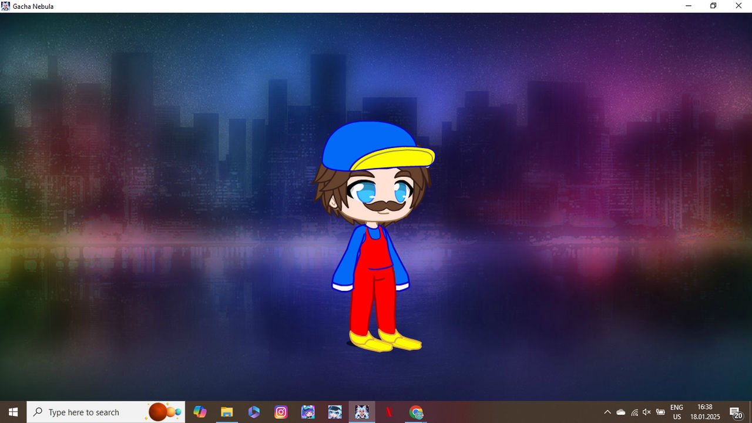752x423 pixels.
Task: Open the notification center with 20 notifications
Action: click(736, 412)
